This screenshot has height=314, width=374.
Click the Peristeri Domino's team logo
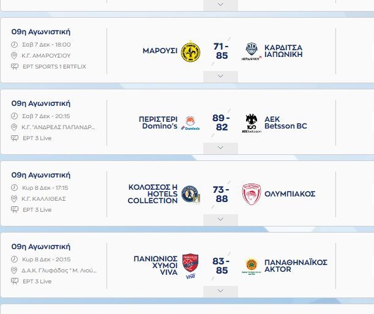tap(190, 123)
